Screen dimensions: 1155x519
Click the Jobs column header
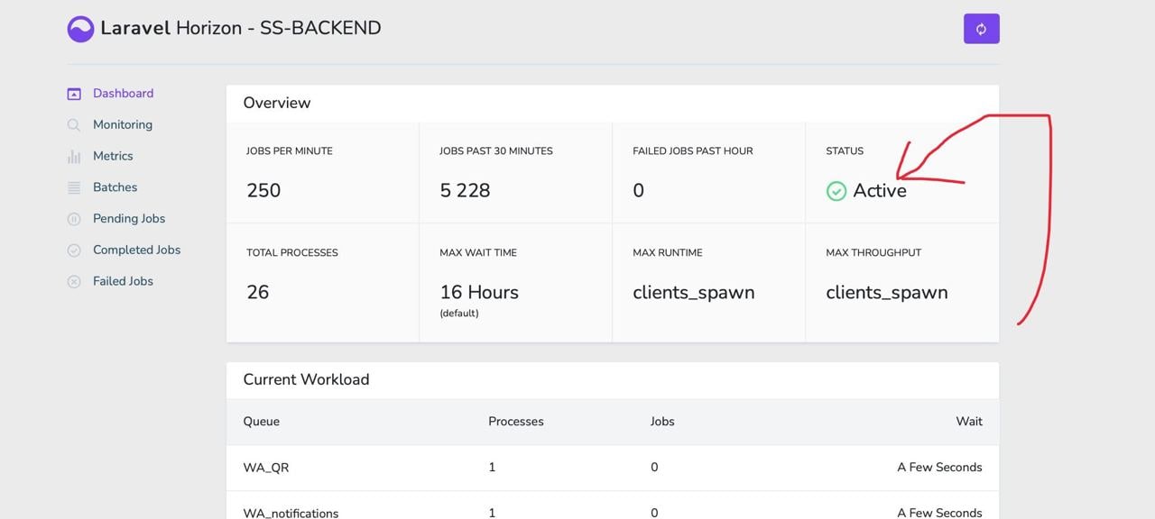click(x=662, y=421)
